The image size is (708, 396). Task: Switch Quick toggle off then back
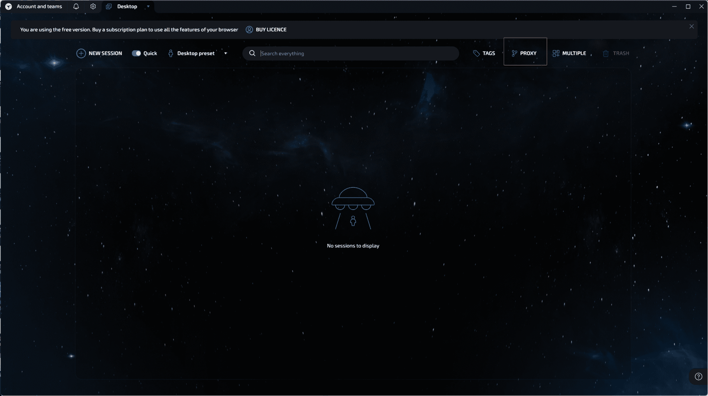click(x=136, y=53)
